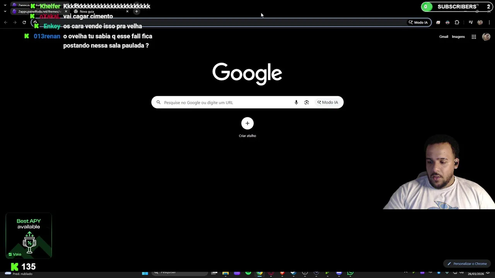Close the Nova guia tab
This screenshot has width=495, height=278.
click(127, 12)
